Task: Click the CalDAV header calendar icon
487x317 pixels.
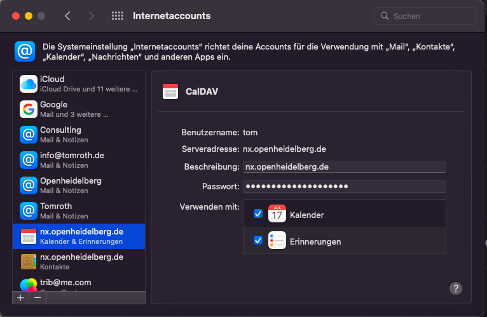Action: click(170, 91)
